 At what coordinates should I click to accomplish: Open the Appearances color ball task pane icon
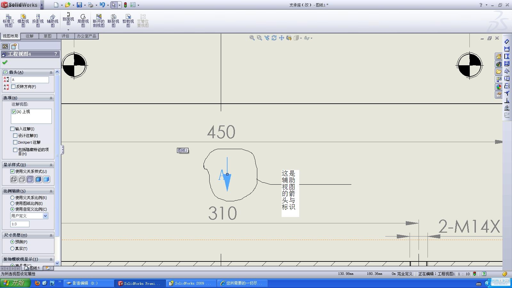[499, 87]
